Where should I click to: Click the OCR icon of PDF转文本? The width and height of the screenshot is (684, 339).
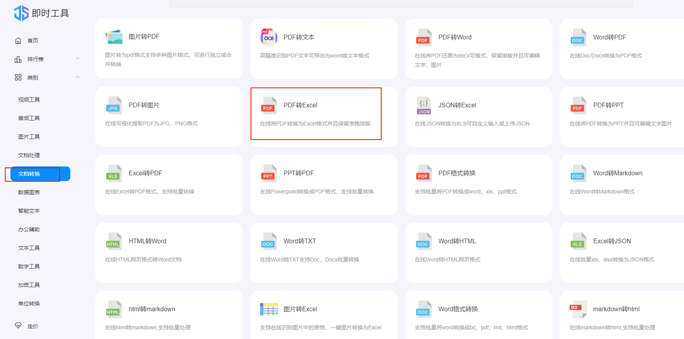[268, 37]
